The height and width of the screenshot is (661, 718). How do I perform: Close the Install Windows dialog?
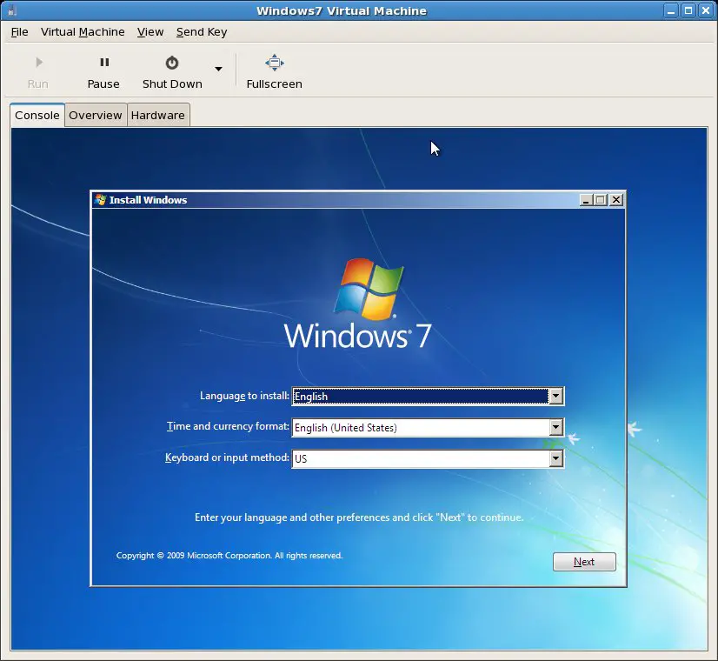pyautogui.click(x=616, y=200)
